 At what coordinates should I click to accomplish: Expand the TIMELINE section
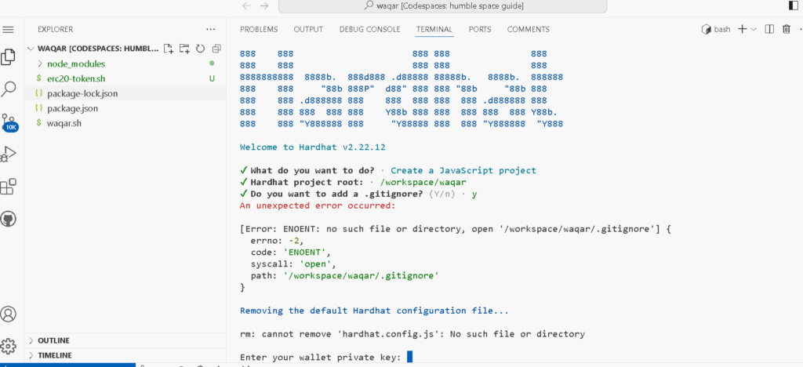(x=54, y=355)
